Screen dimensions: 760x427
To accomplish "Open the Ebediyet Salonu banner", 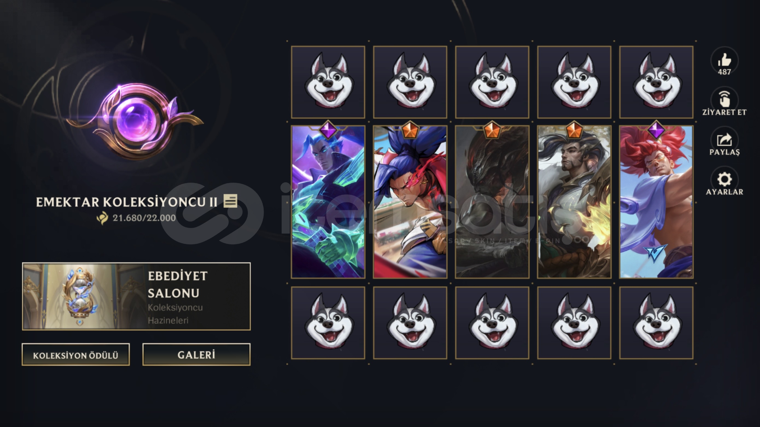I will 136,296.
